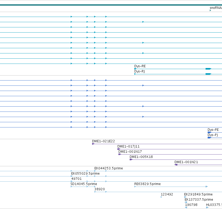This screenshot has height=209, width=222.
Task: Click the DME1-001N17 feature label
Action: tap(130, 152)
